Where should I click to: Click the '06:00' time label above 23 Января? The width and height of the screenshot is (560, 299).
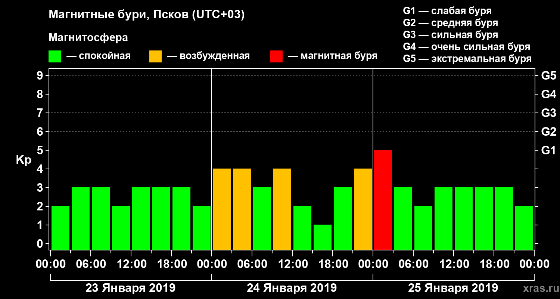91,264
